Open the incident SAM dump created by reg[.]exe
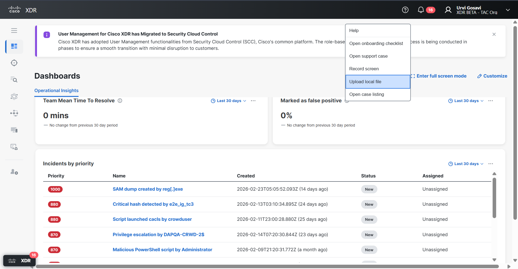The width and height of the screenshot is (518, 269). [x=148, y=189]
